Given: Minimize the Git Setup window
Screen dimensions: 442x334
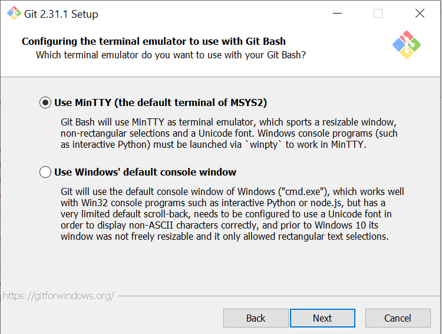Looking at the screenshot, I should click(337, 14).
